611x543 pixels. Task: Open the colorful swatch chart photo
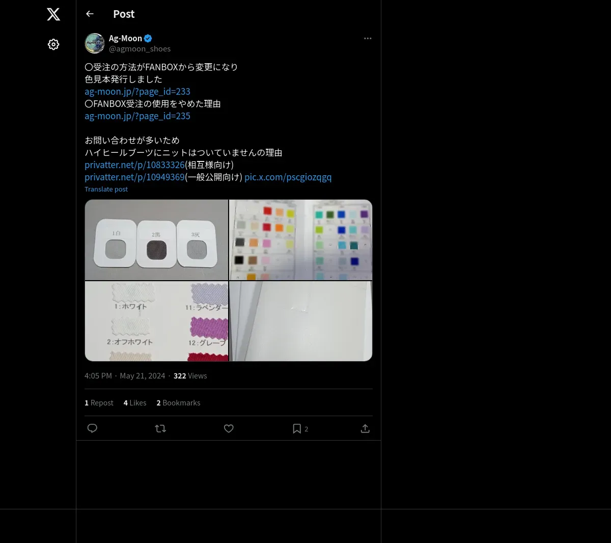pyautogui.click(x=301, y=240)
